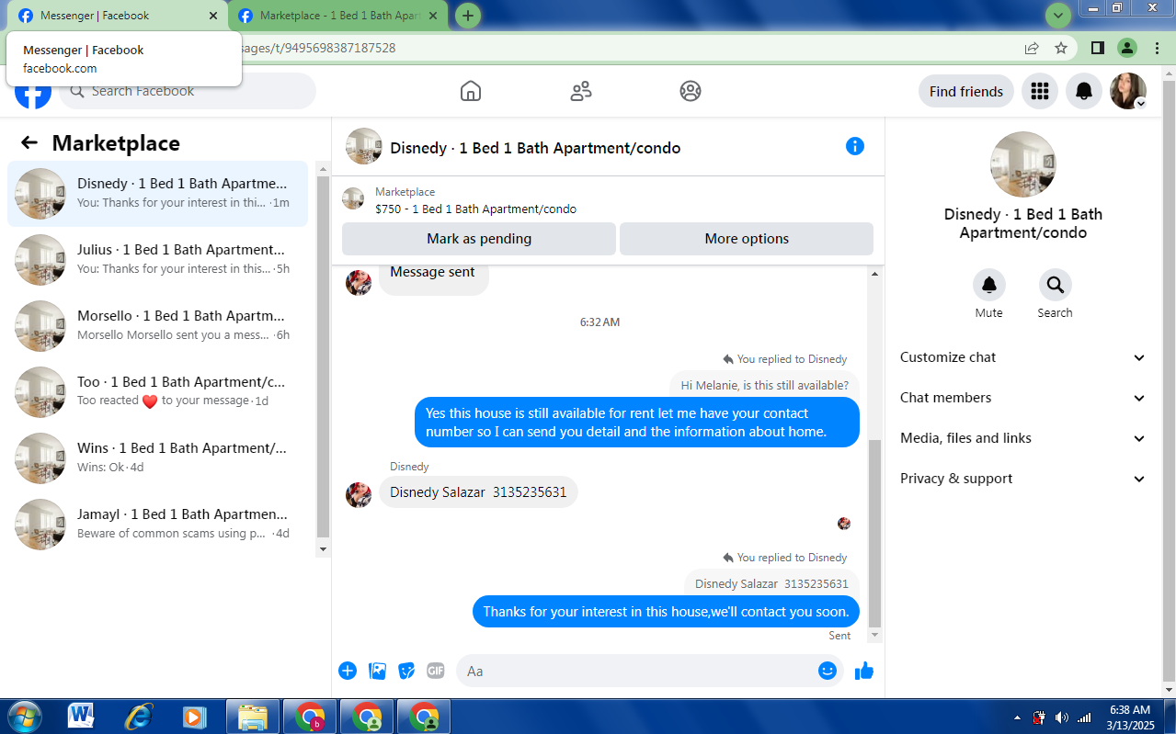Attach a photo file icon
The height and width of the screenshot is (734, 1176).
[x=377, y=671]
